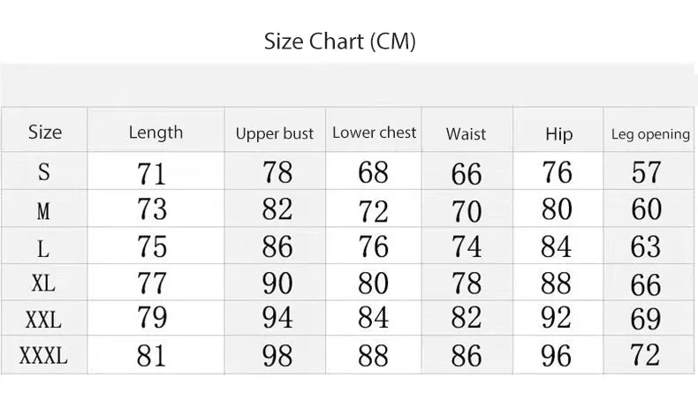Image resolution: width=698 pixels, height=393 pixels.
Task: Click the Lower chest column header
Action: pos(374,132)
